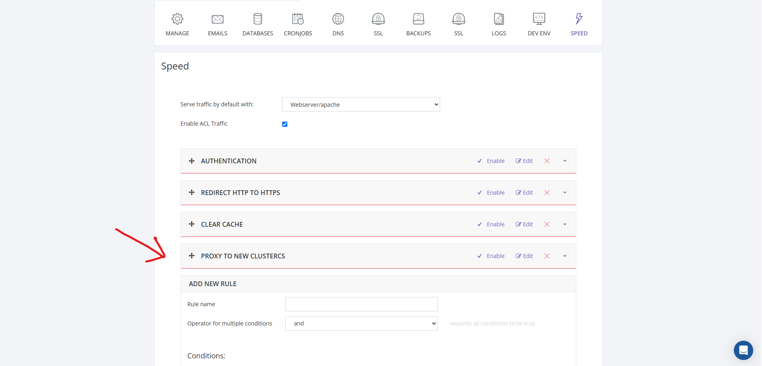
Task: Open the LOGS document icon
Action: coord(499,19)
